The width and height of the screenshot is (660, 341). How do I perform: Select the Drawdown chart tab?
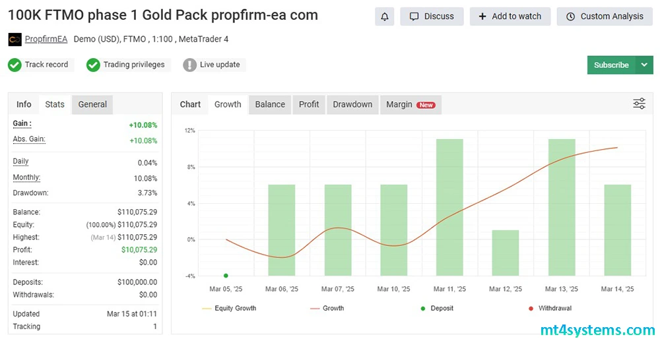[352, 104]
